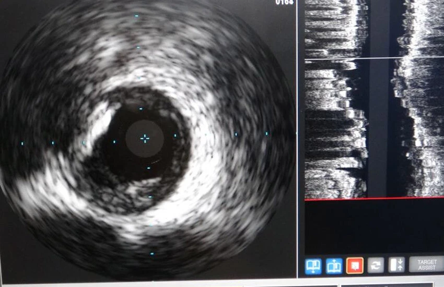Click the black area below the red line
The height and width of the screenshot is (287, 444).
373,227
